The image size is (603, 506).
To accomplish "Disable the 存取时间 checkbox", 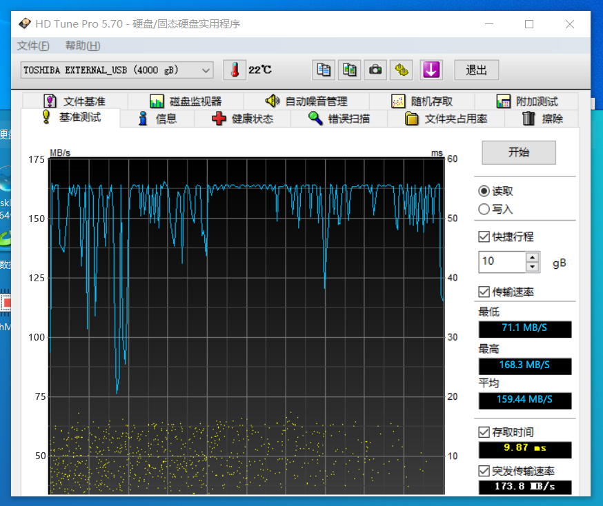I will coord(484,432).
